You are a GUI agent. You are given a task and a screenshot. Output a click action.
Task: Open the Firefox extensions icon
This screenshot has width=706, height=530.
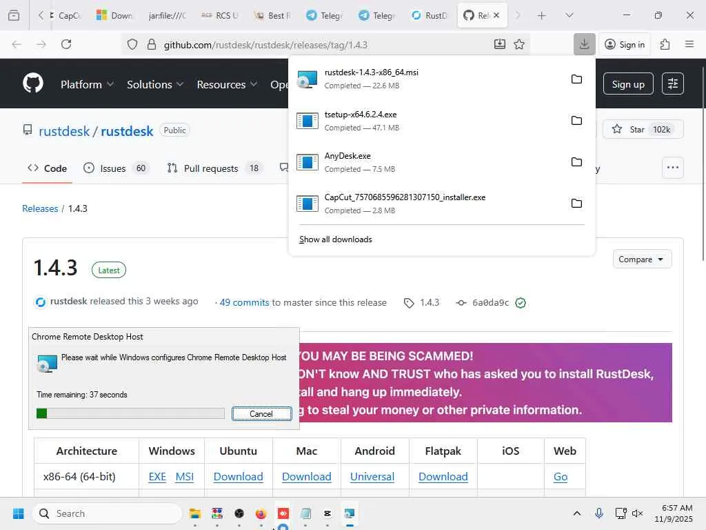click(665, 44)
